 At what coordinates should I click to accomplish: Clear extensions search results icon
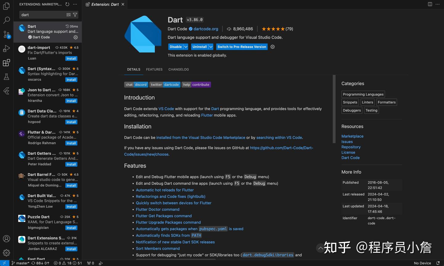point(68,15)
